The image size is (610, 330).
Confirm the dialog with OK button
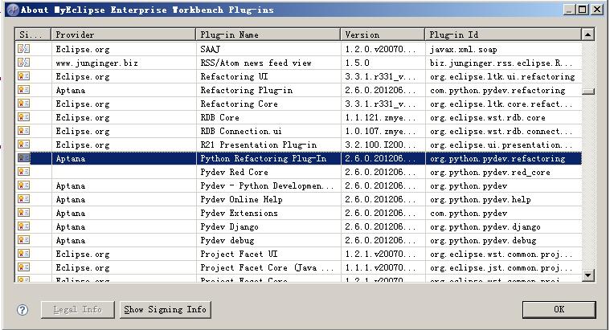click(x=559, y=309)
